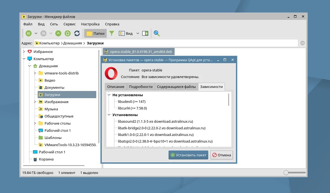Click Домашняя in the address breadcrumb
Viewport: 330px width, 193px height.
click(x=73, y=43)
